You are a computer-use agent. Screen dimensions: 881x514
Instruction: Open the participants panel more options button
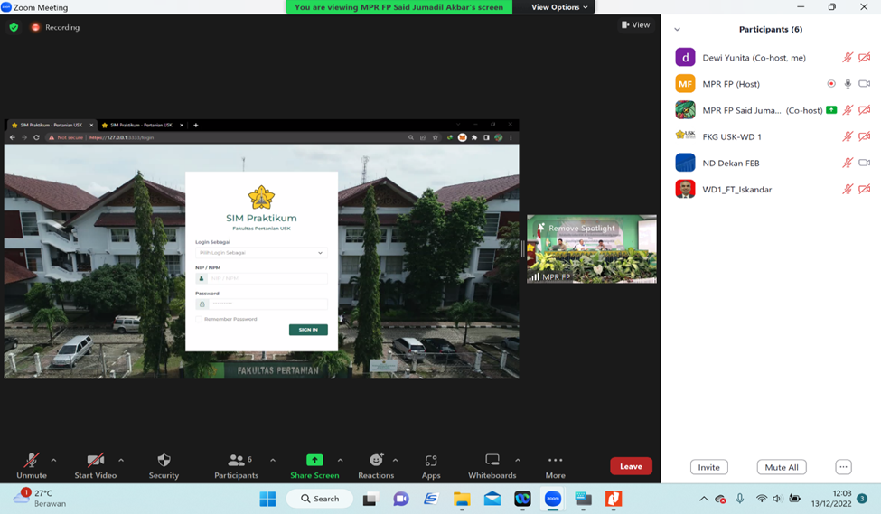[843, 467]
